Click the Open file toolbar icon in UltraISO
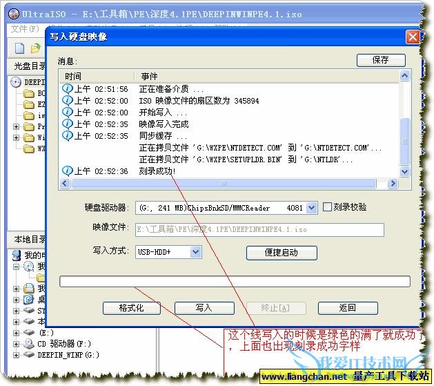 (35, 49)
